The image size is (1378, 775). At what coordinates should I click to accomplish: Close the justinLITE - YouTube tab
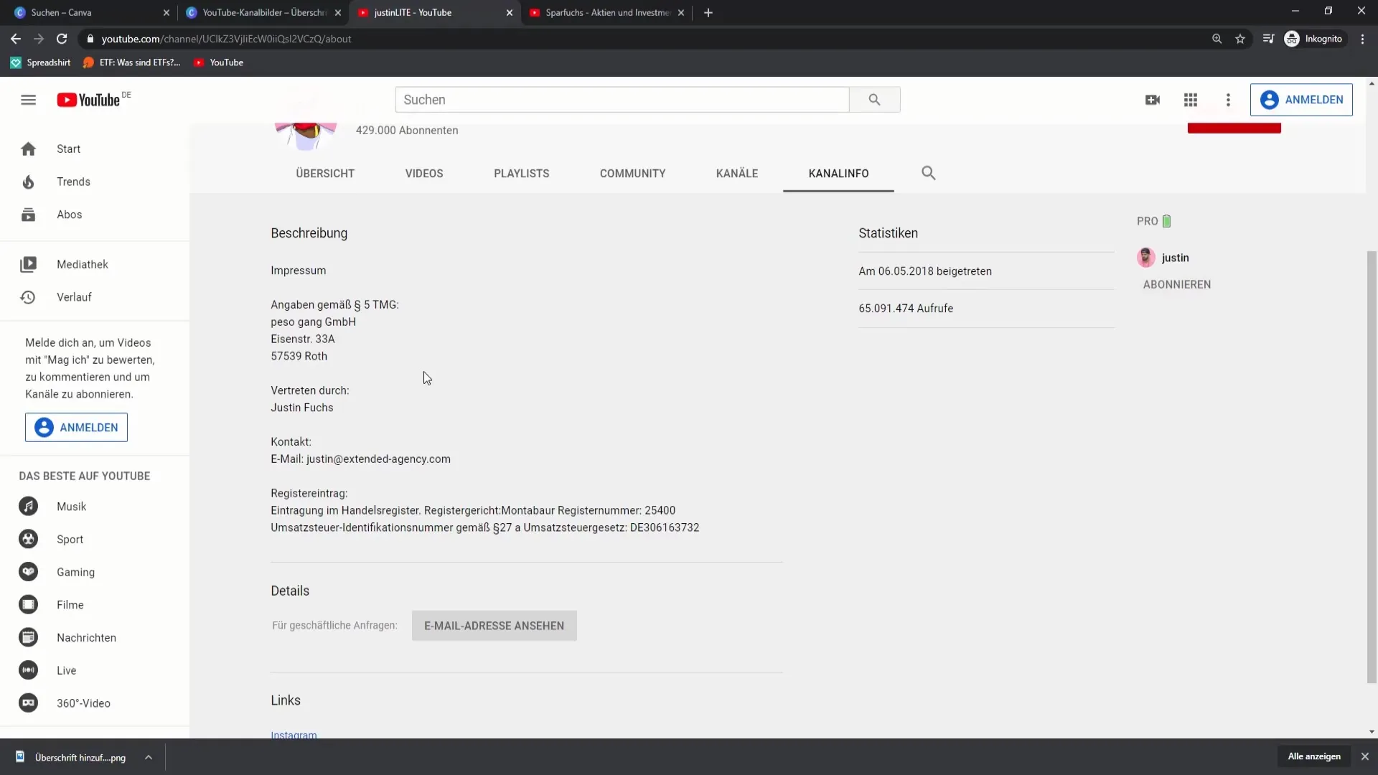510,12
